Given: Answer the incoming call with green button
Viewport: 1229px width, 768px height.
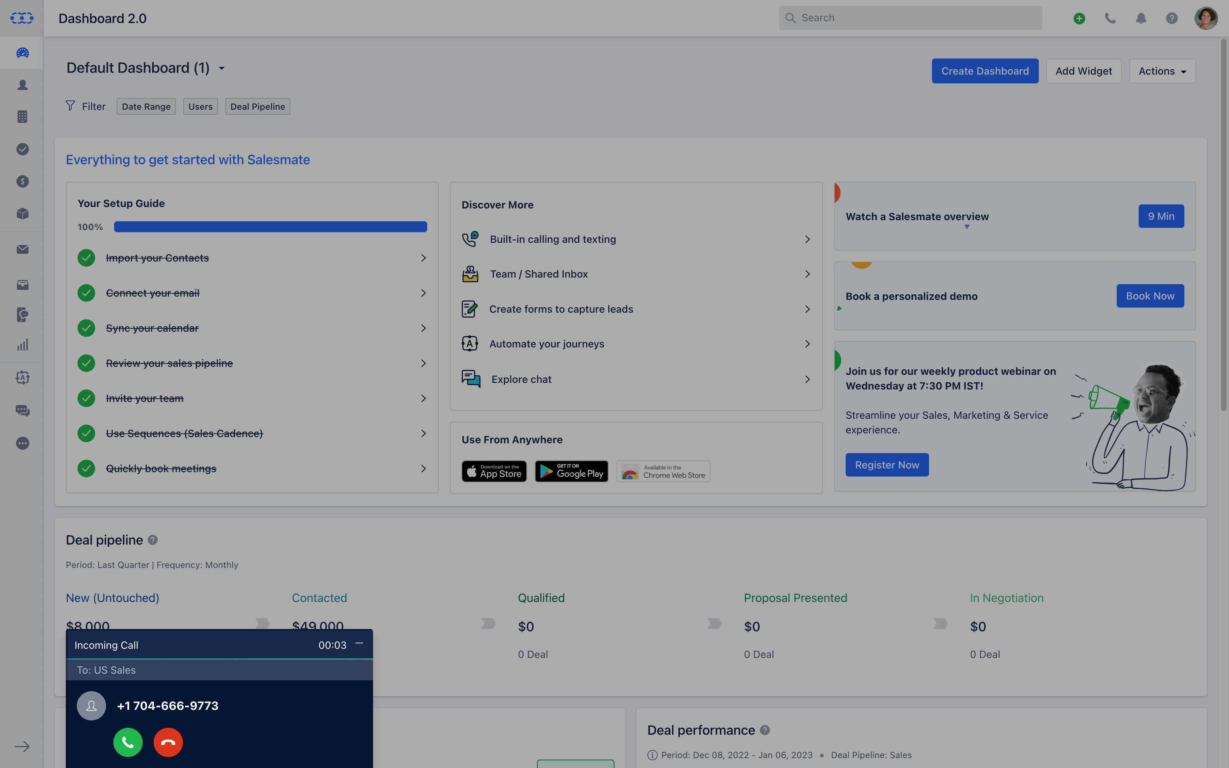Looking at the screenshot, I should point(127,742).
